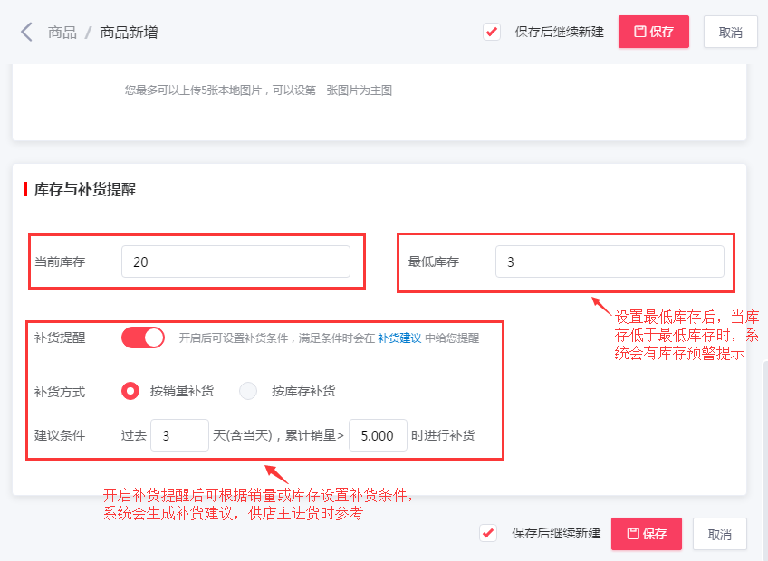Click the save disk icon on top 保存 button
This screenshot has height=561, width=768.
pyautogui.click(x=638, y=31)
